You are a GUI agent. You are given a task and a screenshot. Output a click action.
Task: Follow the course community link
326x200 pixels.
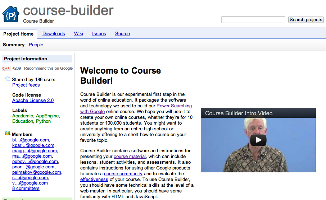pyautogui.click(x=123, y=174)
